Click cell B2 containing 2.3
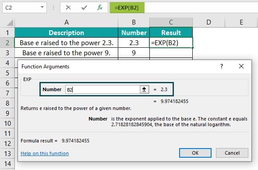258x170 pixels. (x=134, y=43)
